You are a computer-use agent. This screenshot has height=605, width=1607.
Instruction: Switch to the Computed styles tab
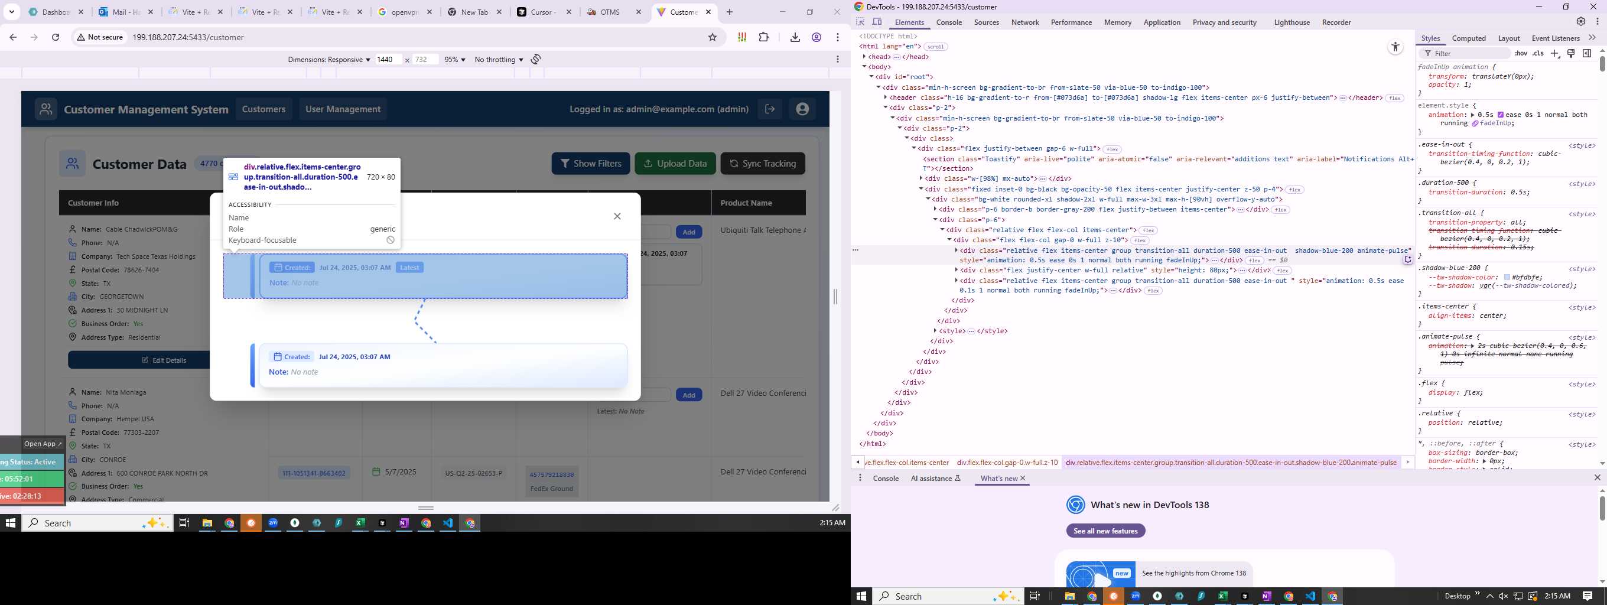(x=1469, y=38)
